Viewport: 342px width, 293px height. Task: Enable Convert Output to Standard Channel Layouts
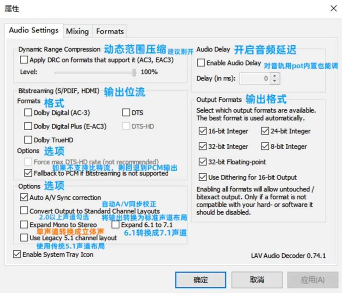[x=24, y=211]
